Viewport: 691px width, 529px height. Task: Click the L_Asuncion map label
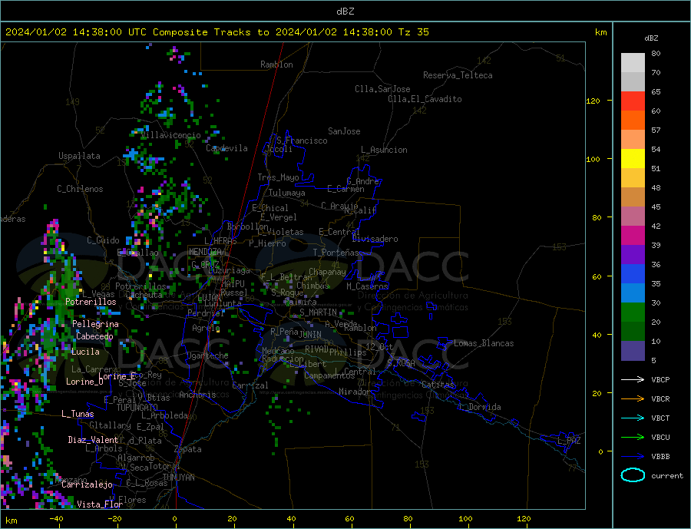385,150
